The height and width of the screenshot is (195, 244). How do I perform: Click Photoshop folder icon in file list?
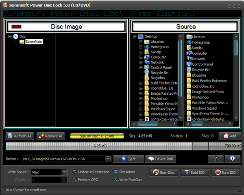189,97
